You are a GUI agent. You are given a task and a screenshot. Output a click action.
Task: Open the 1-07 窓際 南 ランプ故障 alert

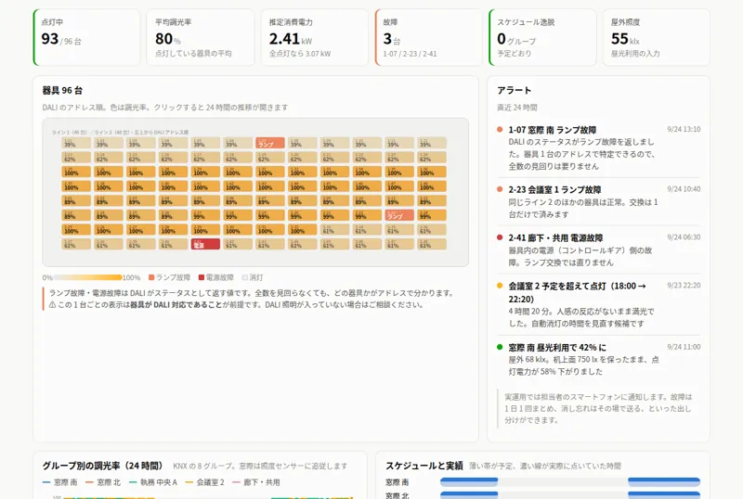[598, 147]
